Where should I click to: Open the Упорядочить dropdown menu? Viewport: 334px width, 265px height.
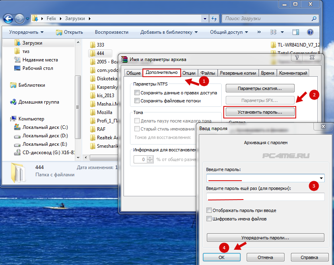click(x=26, y=32)
